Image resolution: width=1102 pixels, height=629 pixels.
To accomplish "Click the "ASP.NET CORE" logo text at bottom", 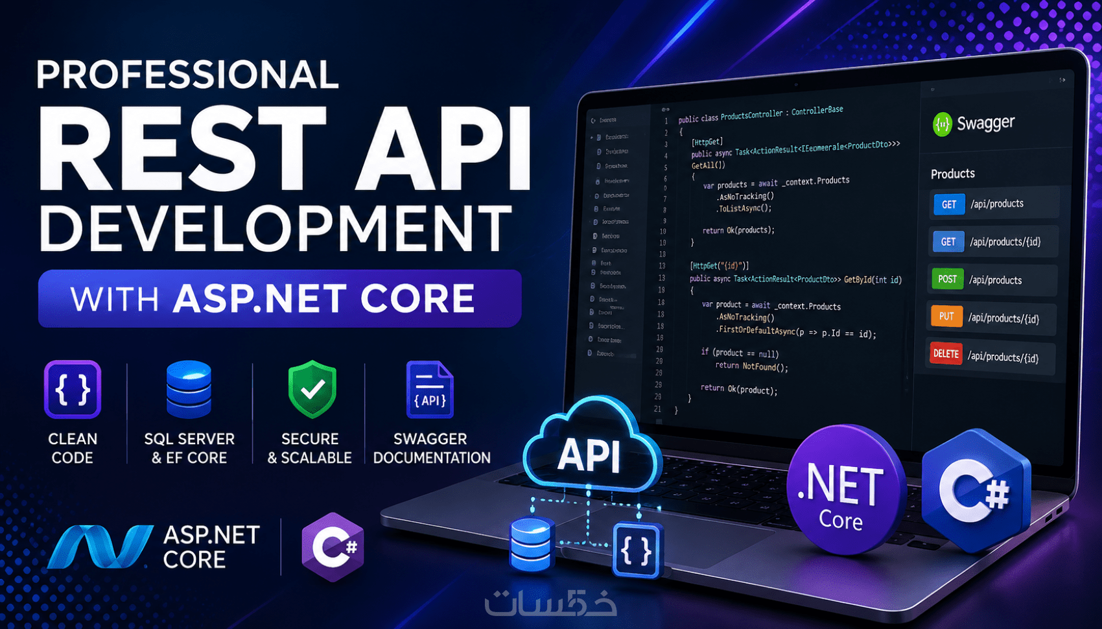I will pos(211,547).
